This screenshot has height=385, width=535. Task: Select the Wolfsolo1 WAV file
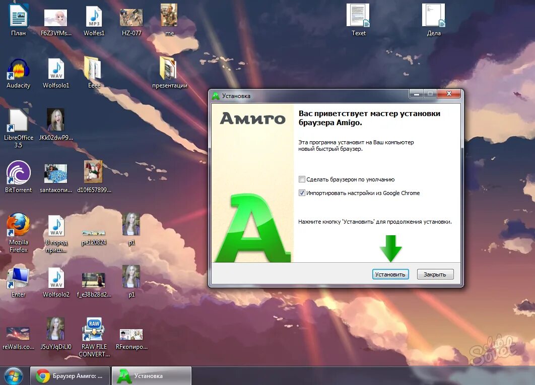point(56,69)
